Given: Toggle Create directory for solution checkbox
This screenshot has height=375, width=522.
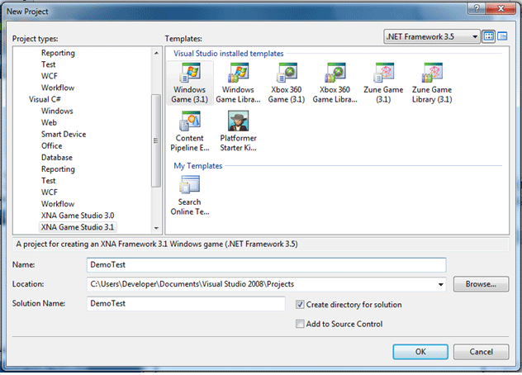Looking at the screenshot, I should click(300, 305).
